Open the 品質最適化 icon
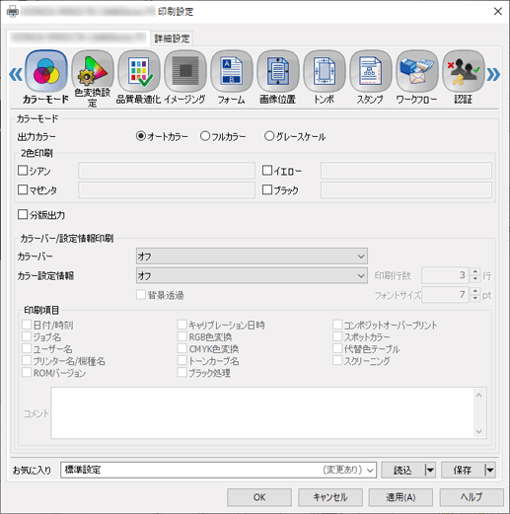Screen dimensions: 510x514 (139, 71)
